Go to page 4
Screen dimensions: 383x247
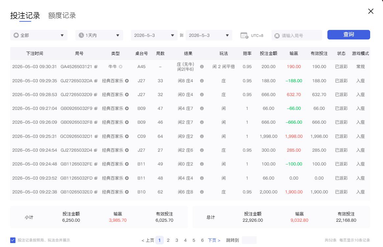[x=185, y=240]
